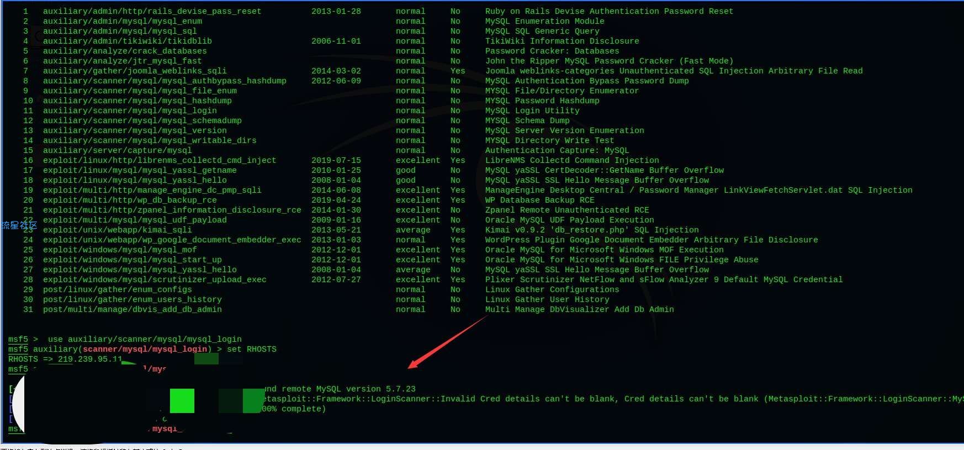
Task: Click description 'Linux Gather User History'
Action: pos(547,299)
